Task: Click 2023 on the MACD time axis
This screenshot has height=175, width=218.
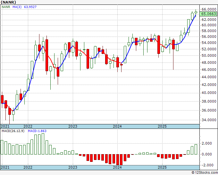Action: pyautogui.click(x=73, y=167)
